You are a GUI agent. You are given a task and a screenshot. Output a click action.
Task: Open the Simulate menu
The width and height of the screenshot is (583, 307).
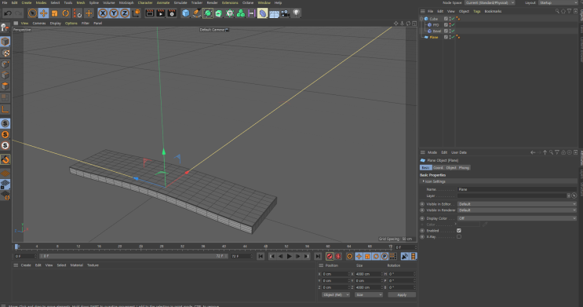pyautogui.click(x=180, y=2)
